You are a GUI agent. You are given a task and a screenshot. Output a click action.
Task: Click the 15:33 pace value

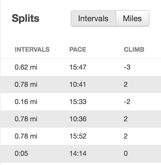pos(78,102)
